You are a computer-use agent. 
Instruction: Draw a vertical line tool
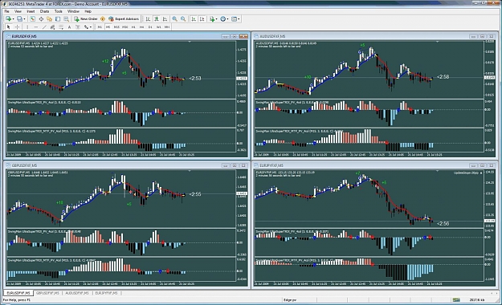tap(27, 26)
